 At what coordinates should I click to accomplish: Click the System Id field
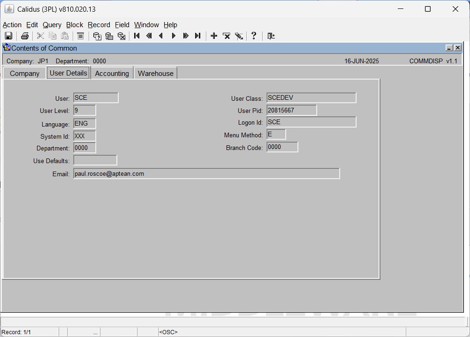coord(84,136)
